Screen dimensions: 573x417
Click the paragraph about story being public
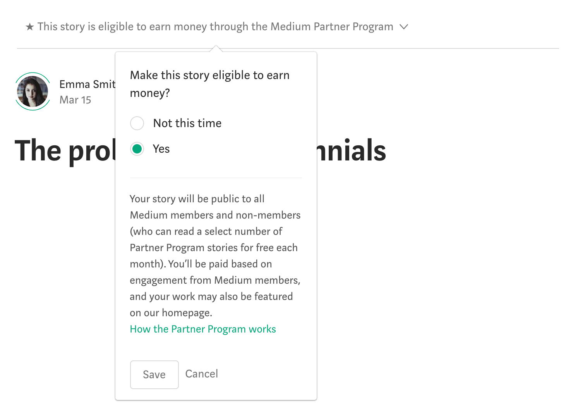215,255
